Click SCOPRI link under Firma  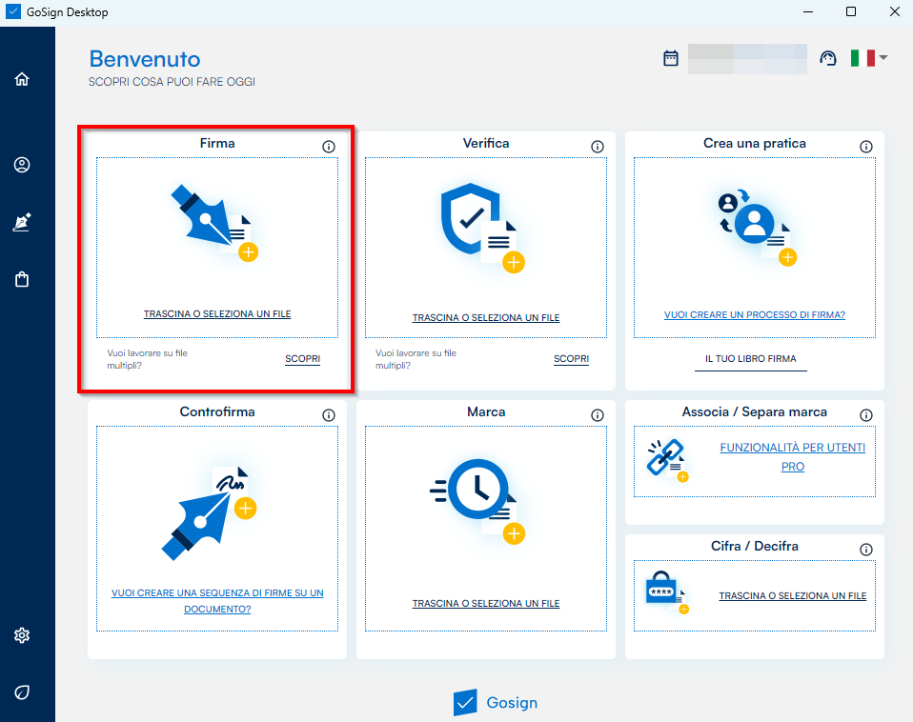point(303,359)
